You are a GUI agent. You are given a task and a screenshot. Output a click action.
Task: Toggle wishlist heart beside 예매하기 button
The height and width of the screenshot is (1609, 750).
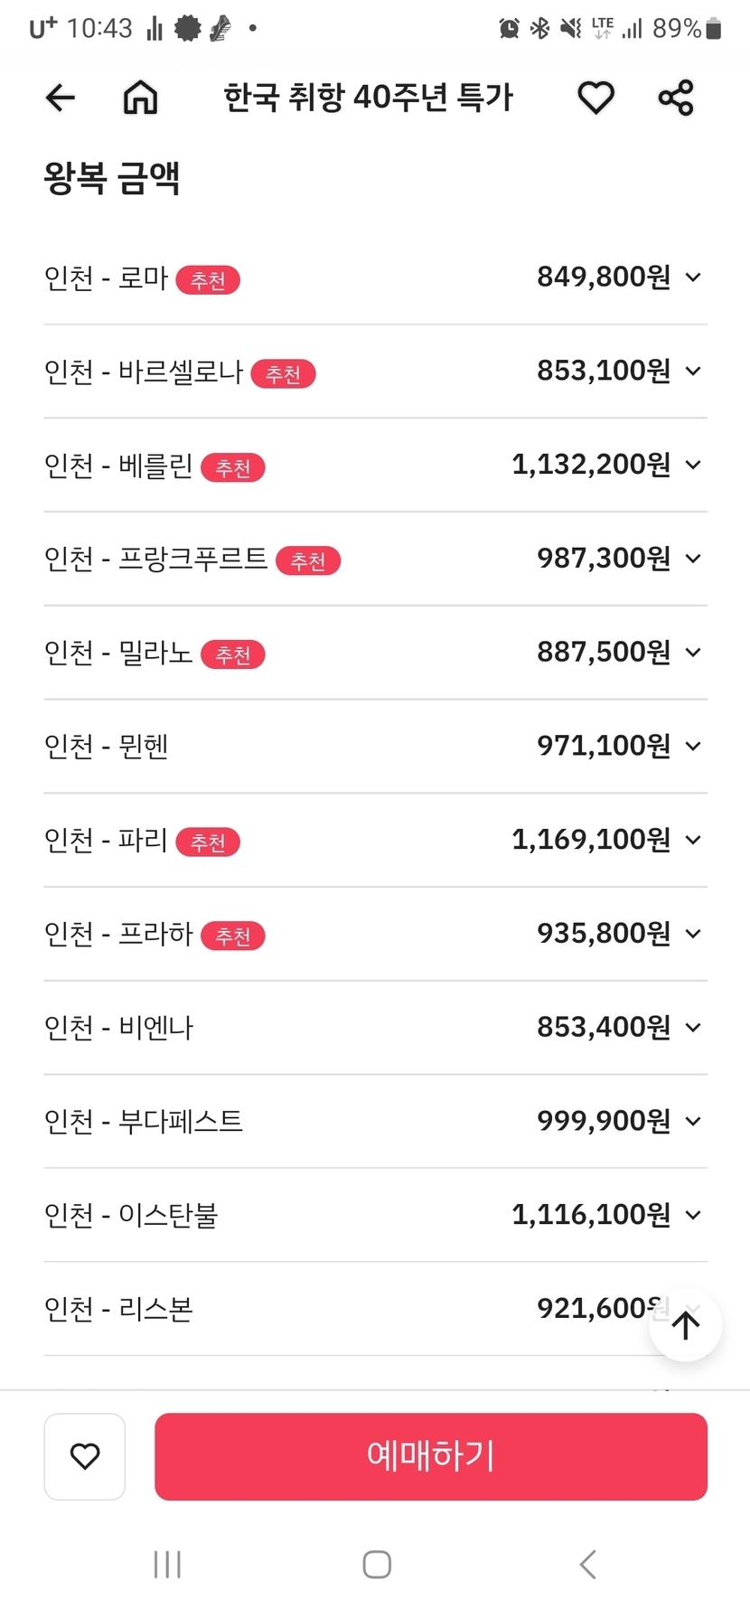pos(85,1456)
